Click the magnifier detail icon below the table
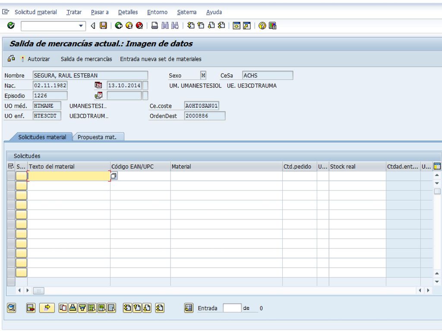 click(x=12, y=308)
